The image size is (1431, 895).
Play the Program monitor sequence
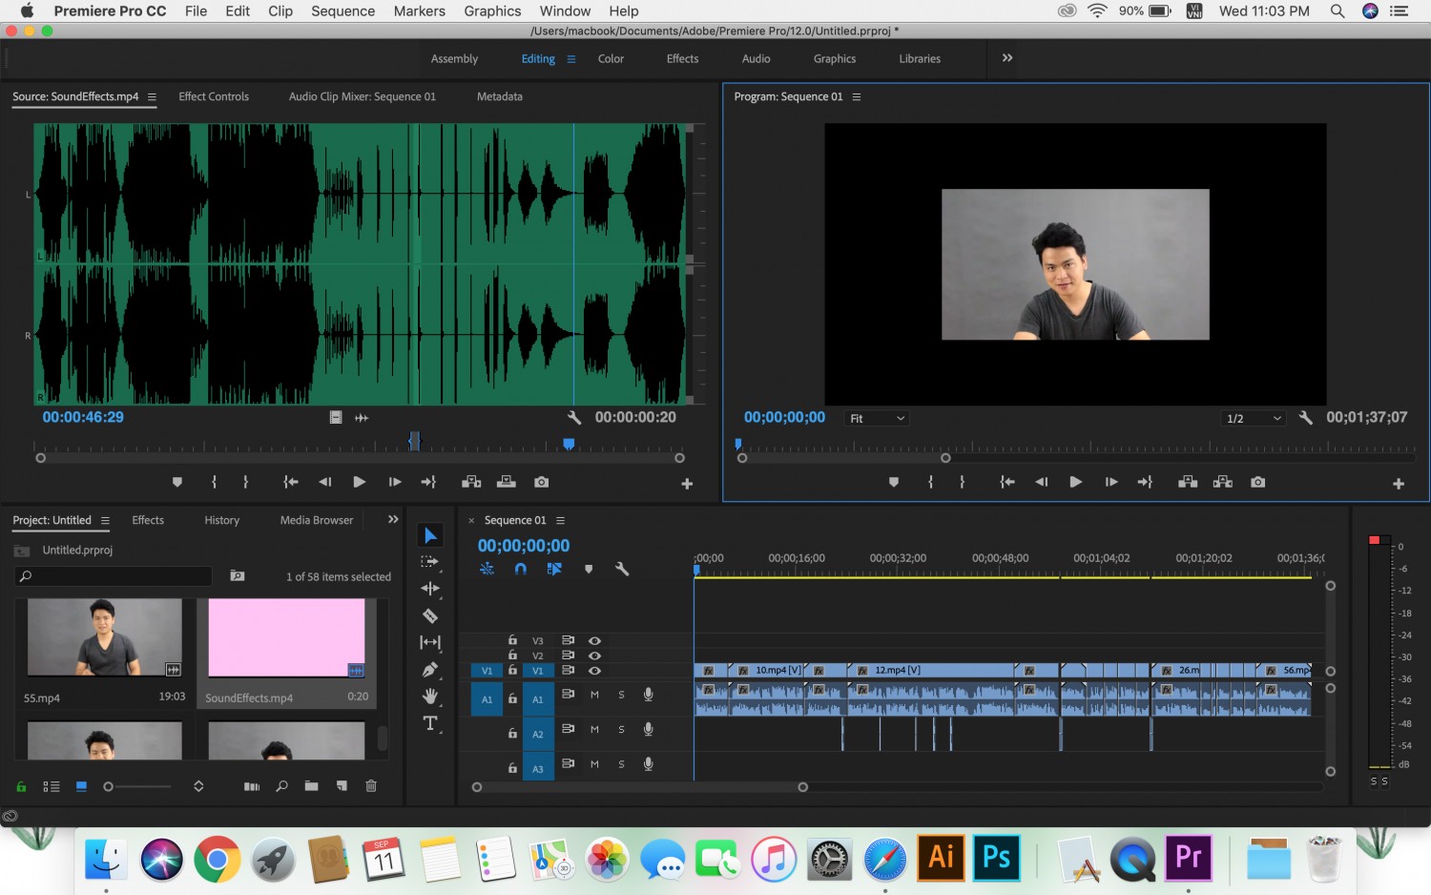(1076, 482)
